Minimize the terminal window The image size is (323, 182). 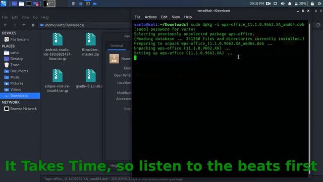[x=298, y=11]
